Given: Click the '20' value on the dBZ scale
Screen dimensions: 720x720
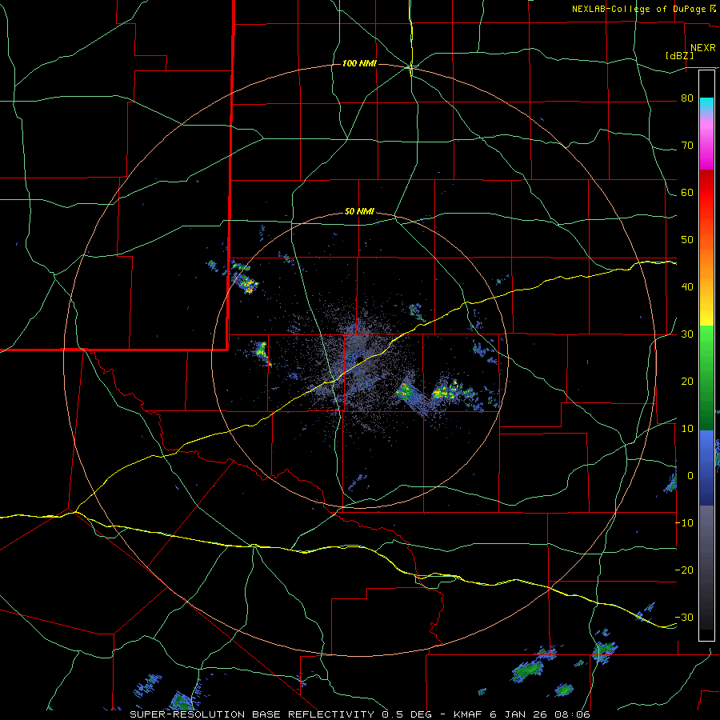Looking at the screenshot, I should (687, 382).
